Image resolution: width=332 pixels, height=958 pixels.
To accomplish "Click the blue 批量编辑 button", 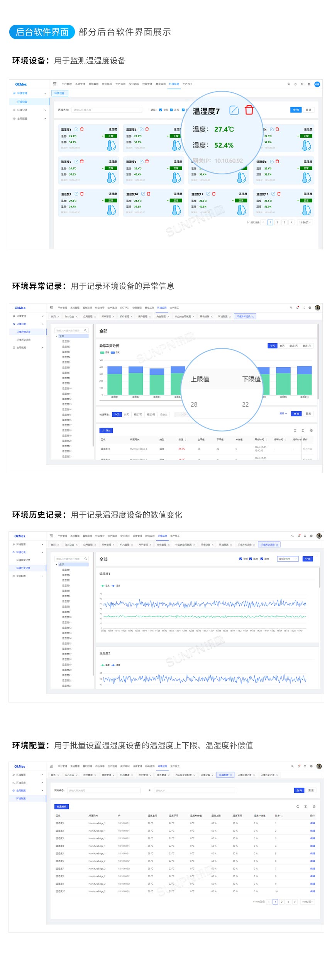I will [x=62, y=806].
